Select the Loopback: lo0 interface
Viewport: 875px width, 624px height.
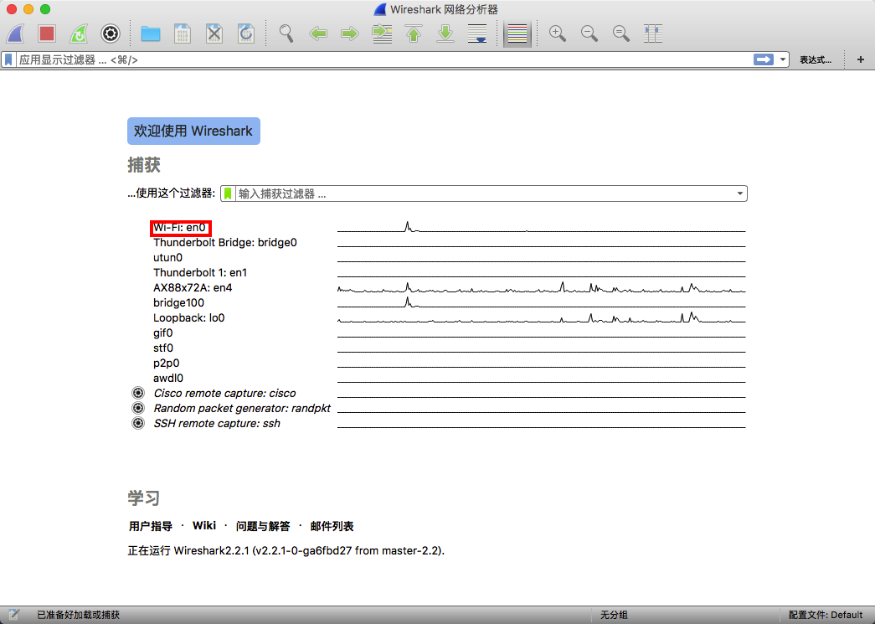(x=188, y=318)
